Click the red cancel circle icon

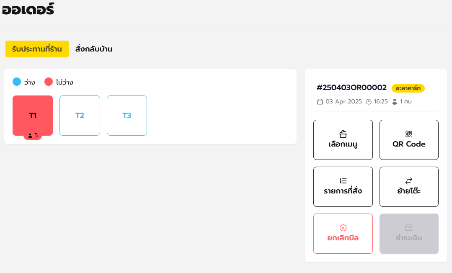click(343, 228)
